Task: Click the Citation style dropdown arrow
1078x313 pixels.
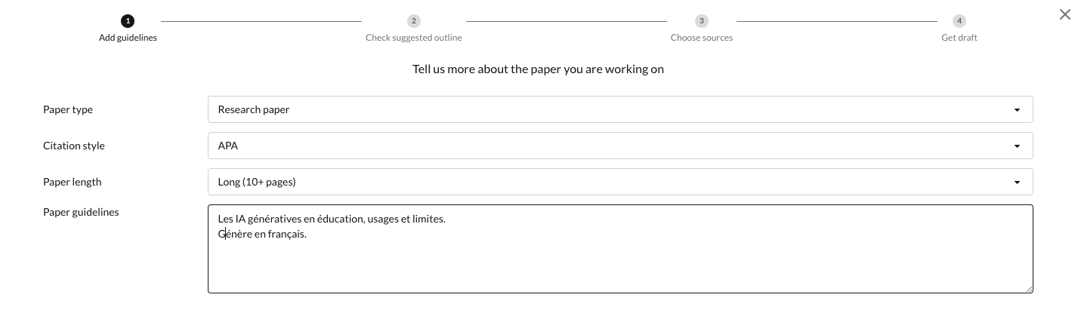Action: pos(1017,146)
